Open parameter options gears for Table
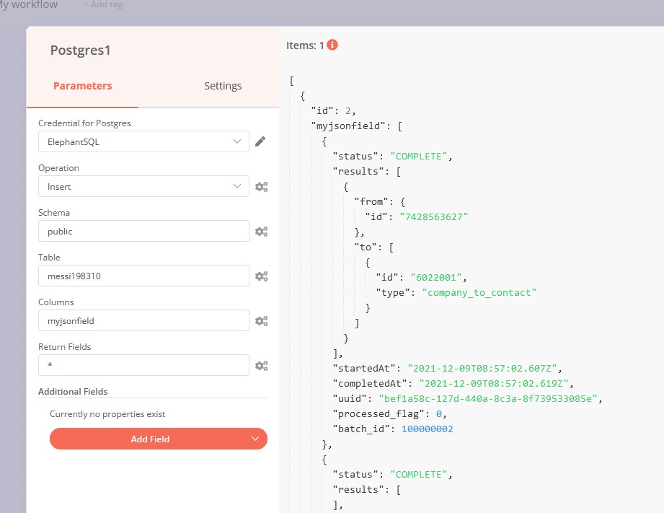The height and width of the screenshot is (513, 664). coord(261,276)
